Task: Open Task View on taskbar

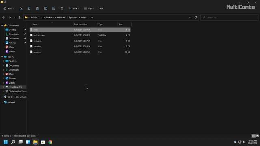Action: pos(21,142)
